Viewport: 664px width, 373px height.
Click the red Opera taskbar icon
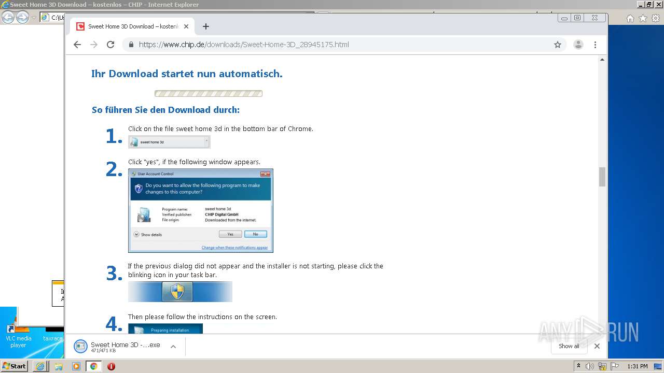click(111, 366)
